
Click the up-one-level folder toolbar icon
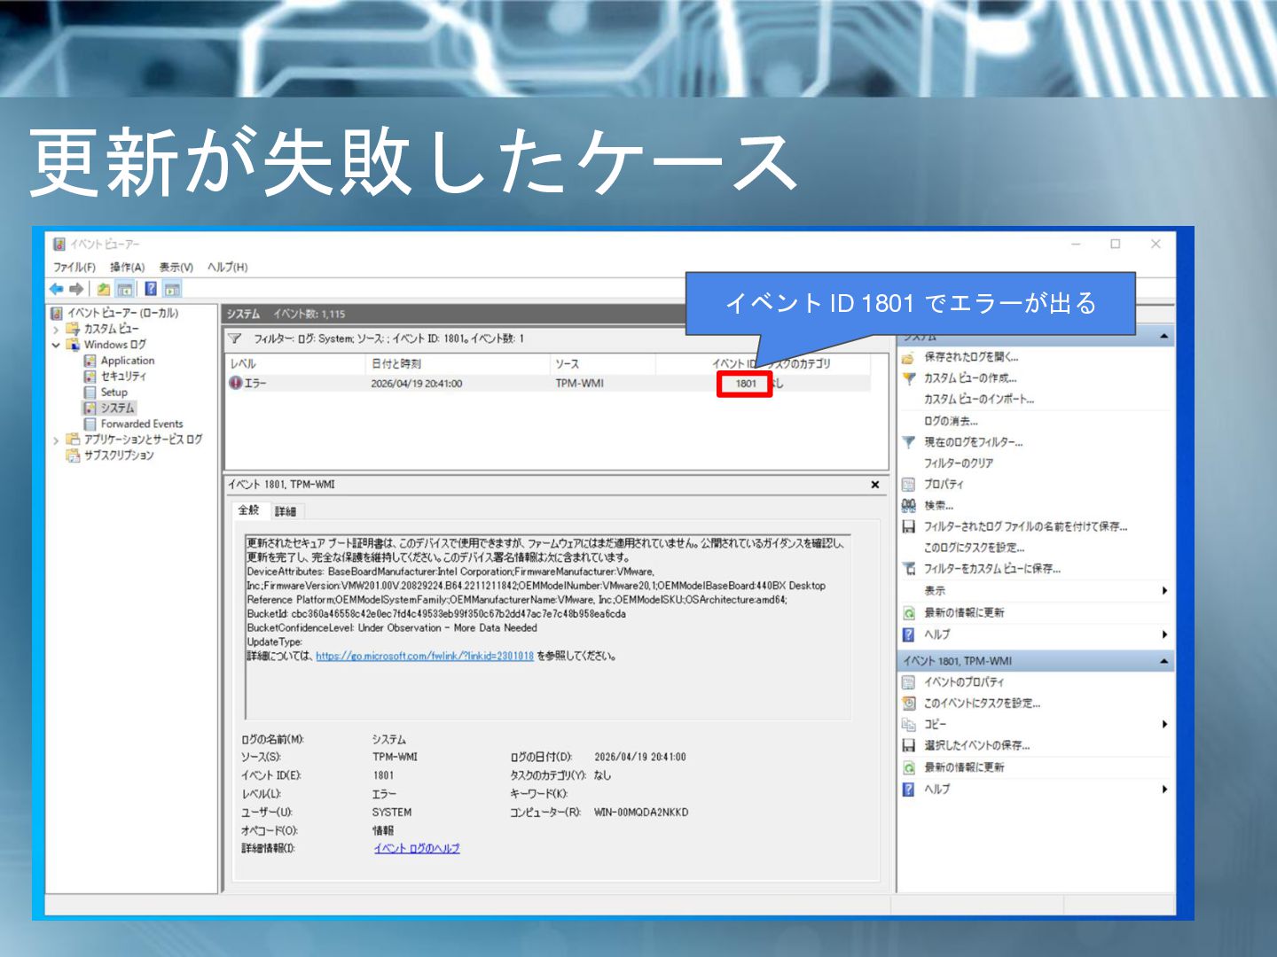click(x=104, y=289)
